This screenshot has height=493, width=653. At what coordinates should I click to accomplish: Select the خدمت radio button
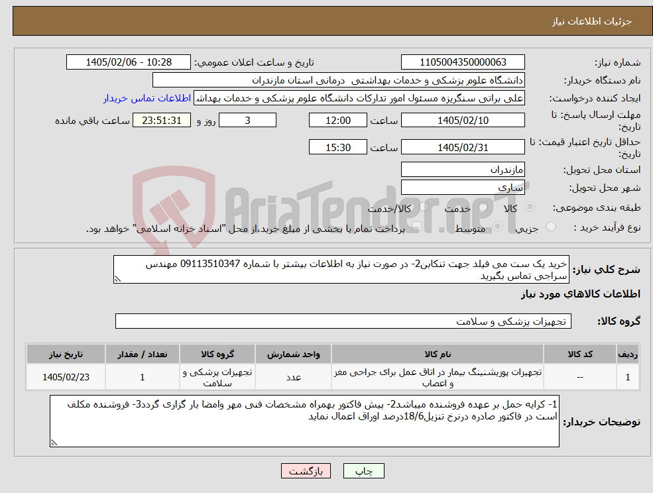[x=483, y=207]
